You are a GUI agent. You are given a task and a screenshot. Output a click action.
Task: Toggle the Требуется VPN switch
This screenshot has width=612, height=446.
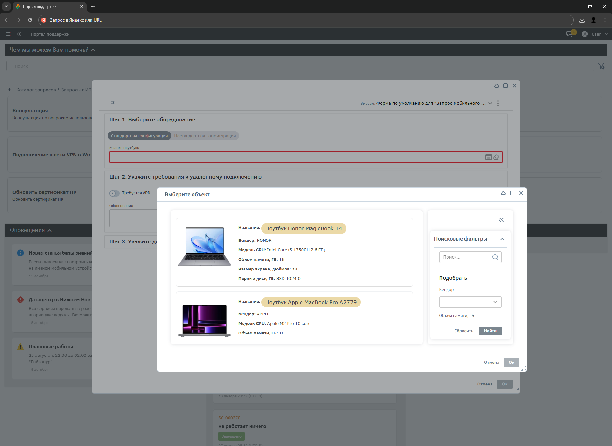point(114,193)
